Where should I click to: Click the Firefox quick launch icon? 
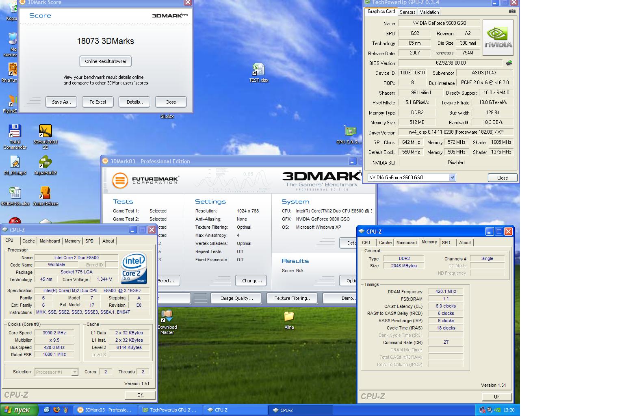[x=56, y=410]
